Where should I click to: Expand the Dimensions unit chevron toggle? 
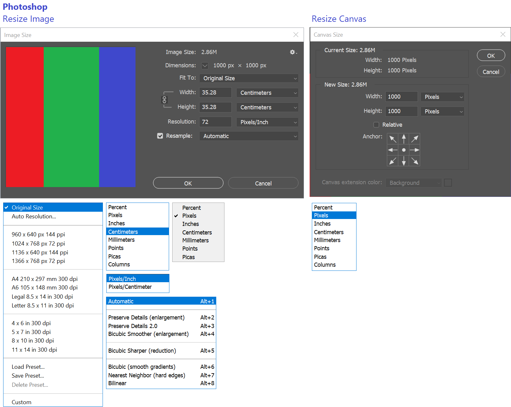205,66
